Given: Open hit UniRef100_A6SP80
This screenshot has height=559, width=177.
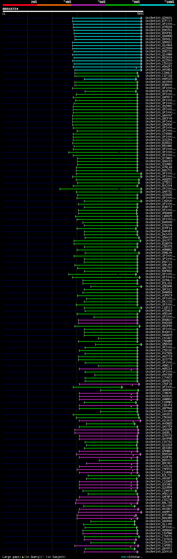Looking at the screenshot, I should 159,326.
